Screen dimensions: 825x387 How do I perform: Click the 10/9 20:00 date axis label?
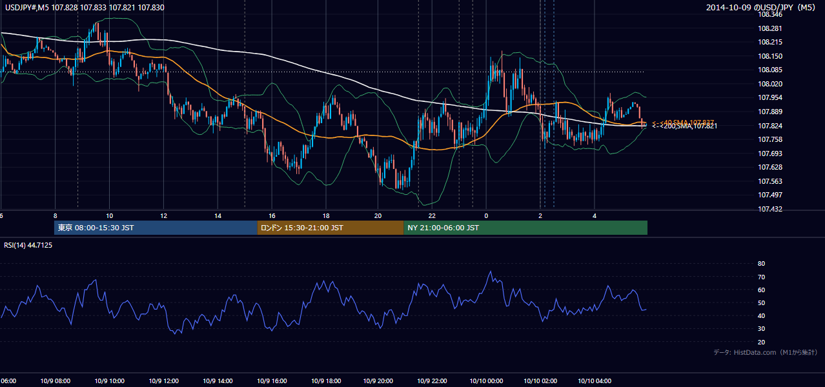pos(378,381)
